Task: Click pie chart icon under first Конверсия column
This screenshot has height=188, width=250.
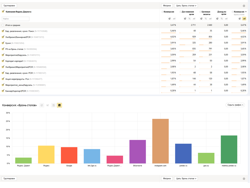Action: [170, 19]
